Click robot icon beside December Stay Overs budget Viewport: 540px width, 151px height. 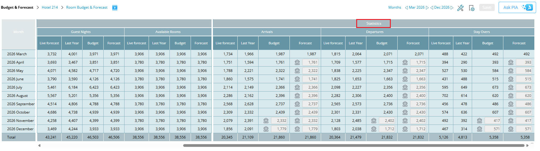(479, 129)
